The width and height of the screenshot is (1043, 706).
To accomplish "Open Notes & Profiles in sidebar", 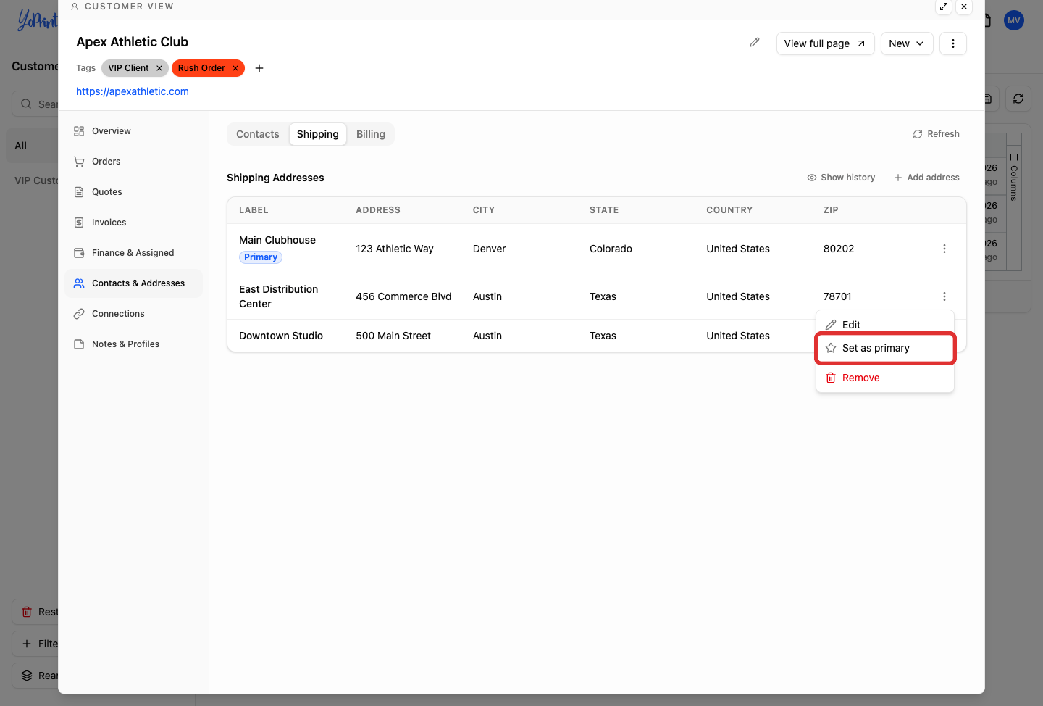I will click(x=133, y=344).
